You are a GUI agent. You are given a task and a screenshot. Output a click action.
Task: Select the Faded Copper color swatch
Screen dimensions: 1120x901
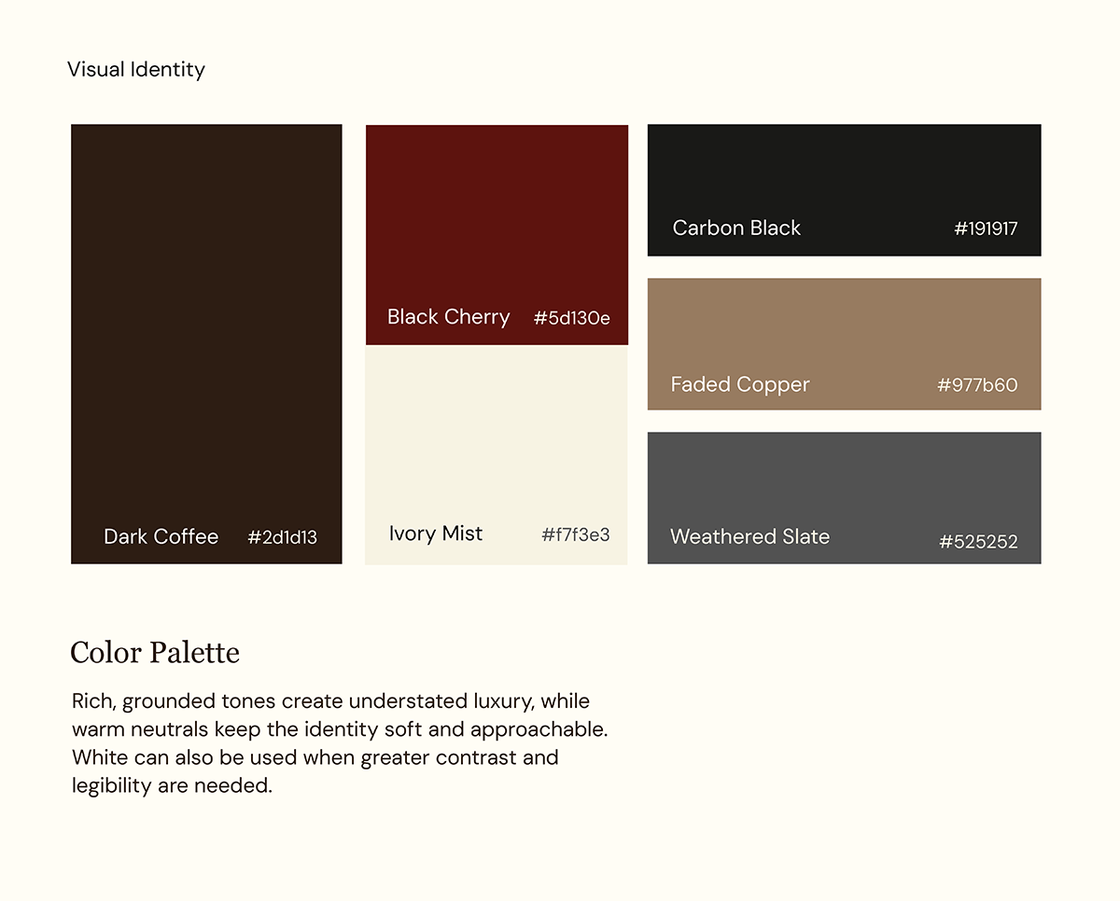pyautogui.click(x=844, y=344)
